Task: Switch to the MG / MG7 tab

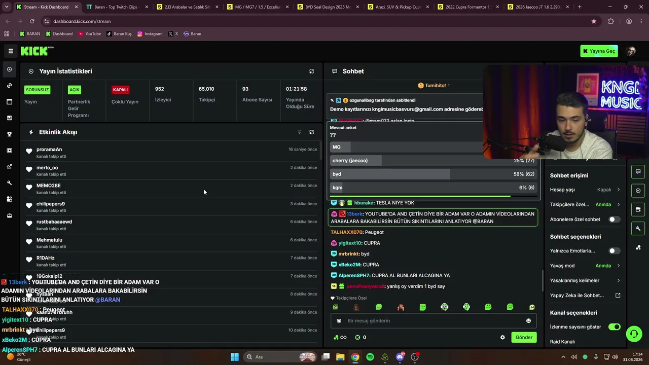Action: pyautogui.click(x=258, y=7)
